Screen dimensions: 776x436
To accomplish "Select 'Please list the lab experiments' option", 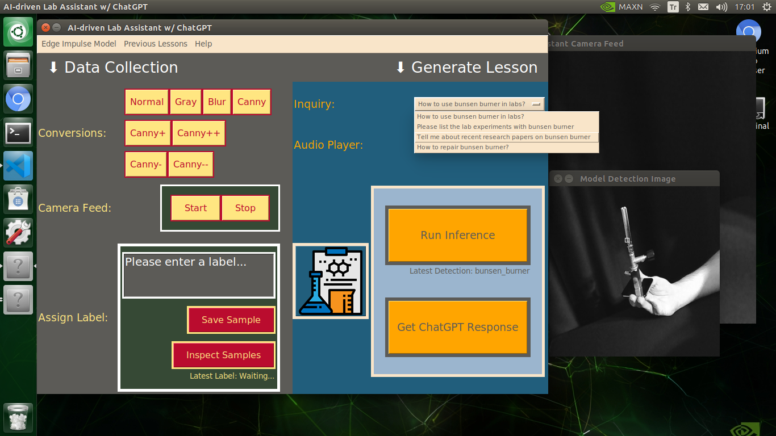I will 507,127.
